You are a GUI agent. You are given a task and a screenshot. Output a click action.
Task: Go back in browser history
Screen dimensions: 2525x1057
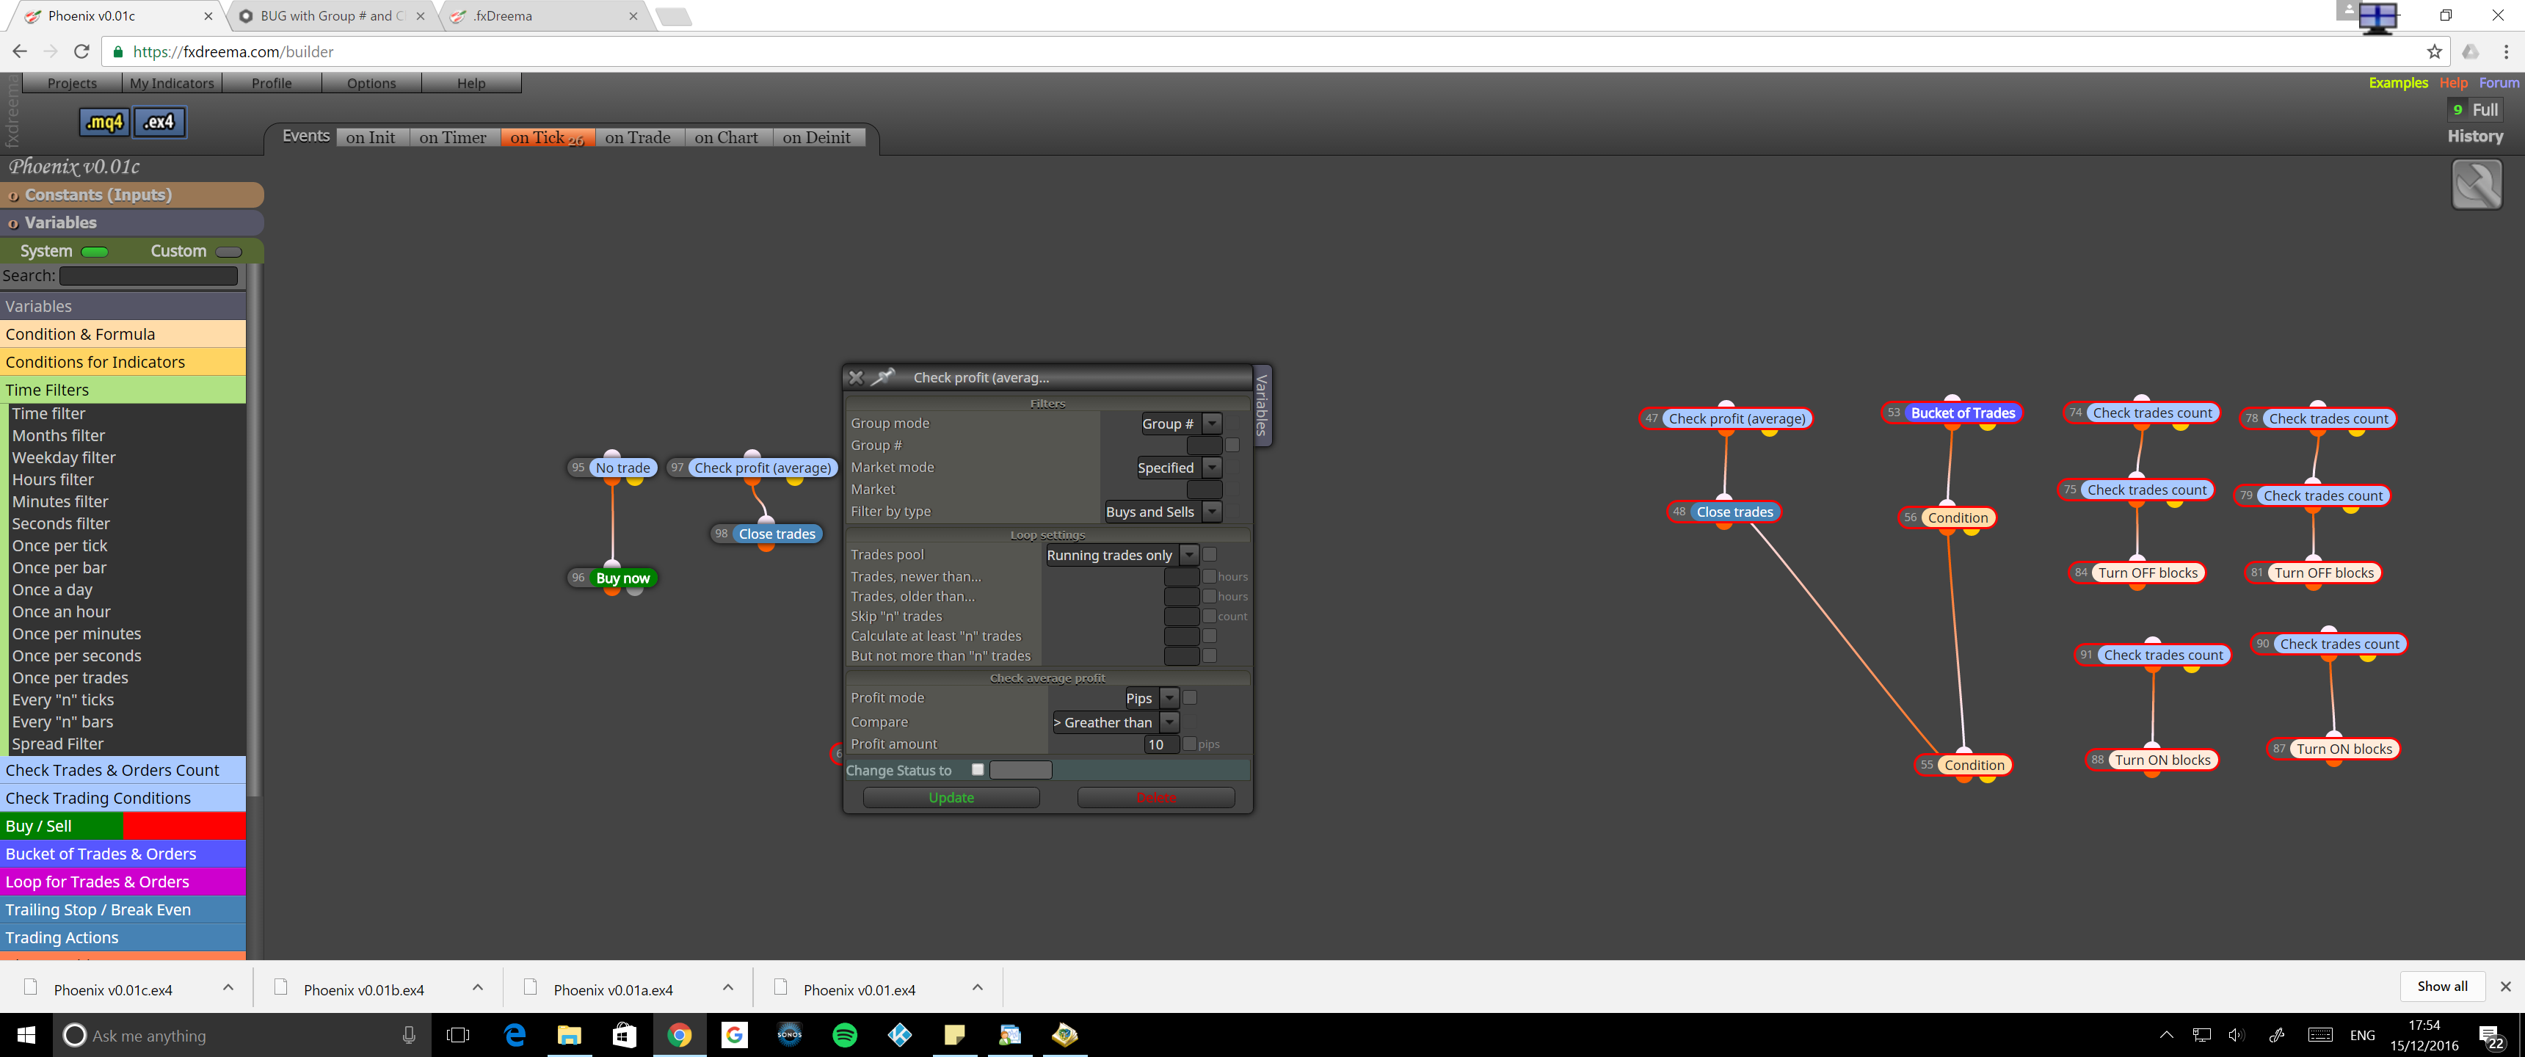pyautogui.click(x=20, y=51)
